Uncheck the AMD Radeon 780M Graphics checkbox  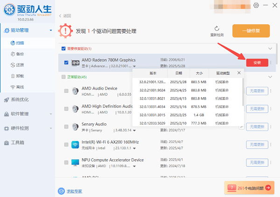click(x=66, y=63)
